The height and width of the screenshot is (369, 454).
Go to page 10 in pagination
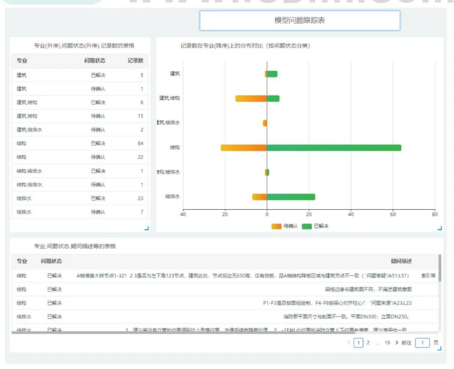[387, 343]
